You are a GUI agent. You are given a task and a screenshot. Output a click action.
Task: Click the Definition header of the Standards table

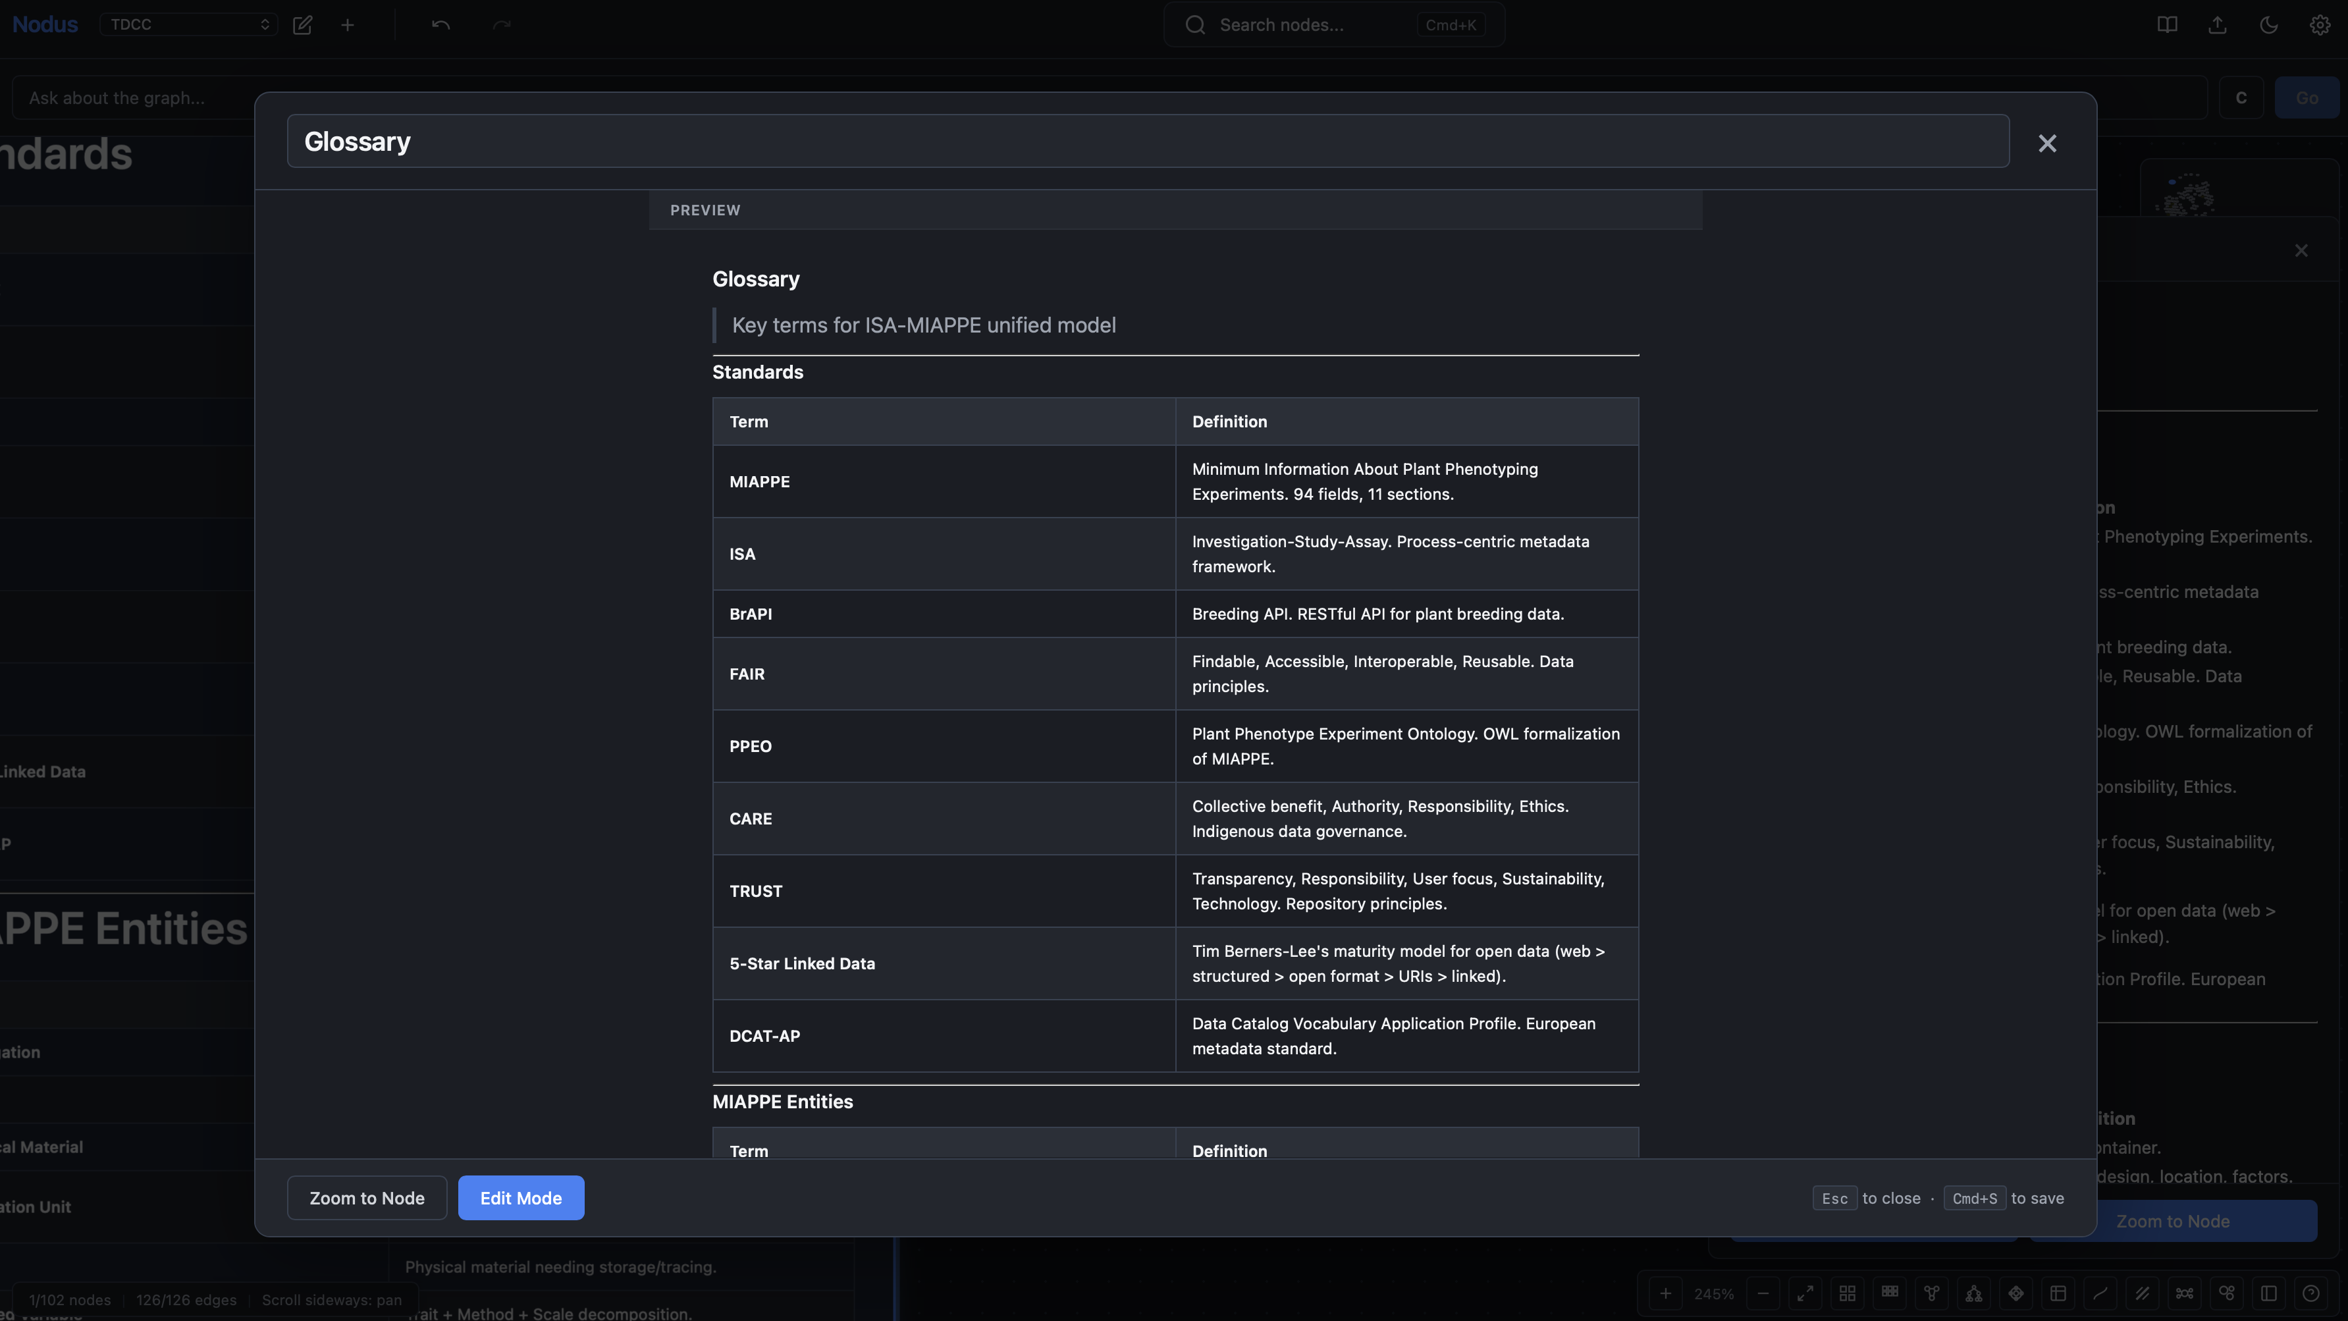pyautogui.click(x=1406, y=421)
